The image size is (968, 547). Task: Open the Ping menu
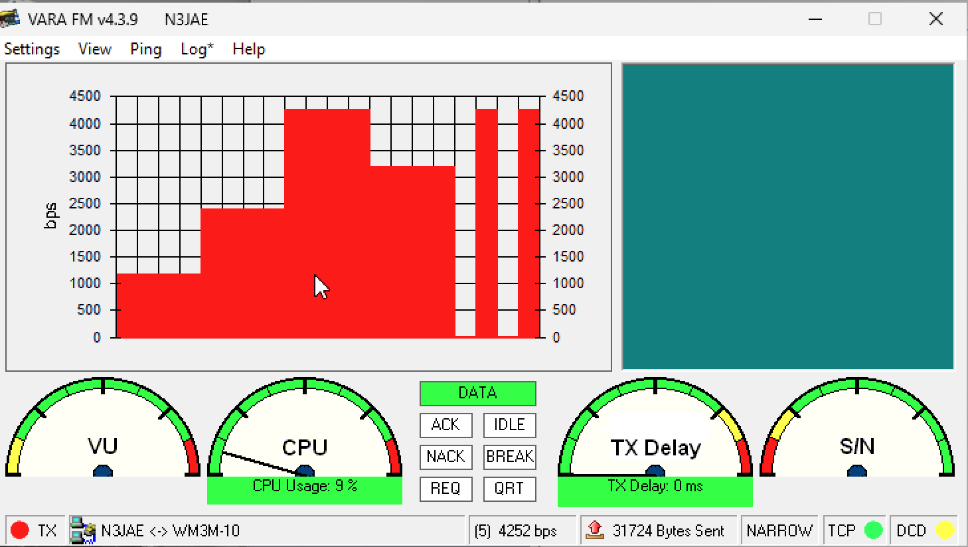point(145,49)
